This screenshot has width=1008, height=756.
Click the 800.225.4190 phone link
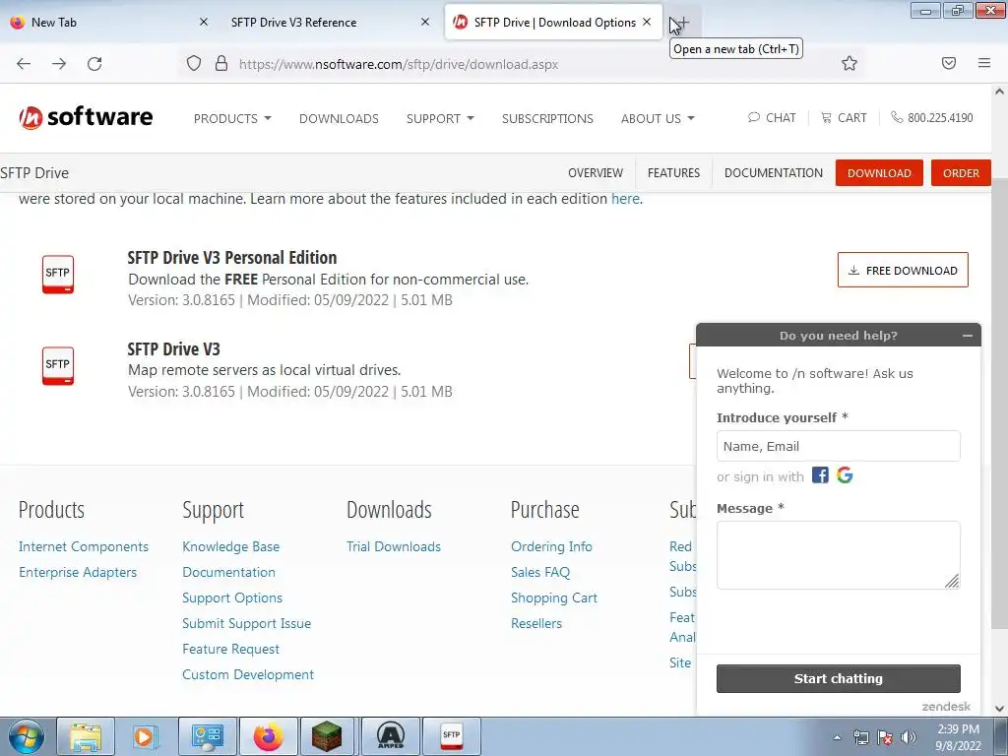tap(931, 118)
